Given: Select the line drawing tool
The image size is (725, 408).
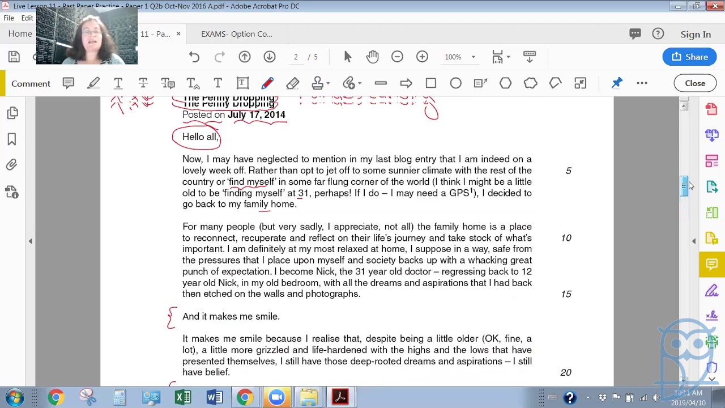Looking at the screenshot, I should [x=381, y=83].
